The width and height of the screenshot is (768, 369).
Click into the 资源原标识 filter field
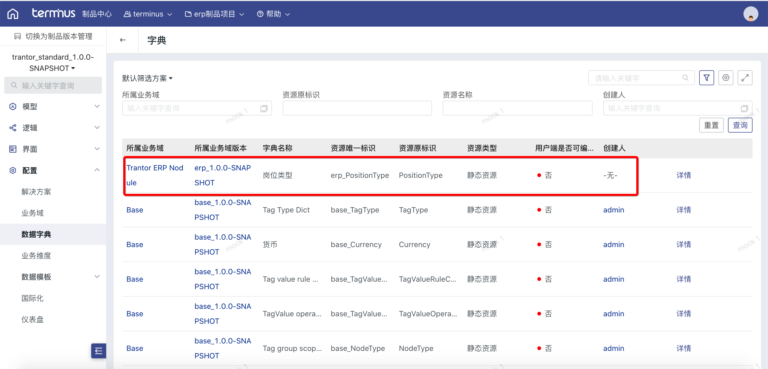(x=357, y=108)
